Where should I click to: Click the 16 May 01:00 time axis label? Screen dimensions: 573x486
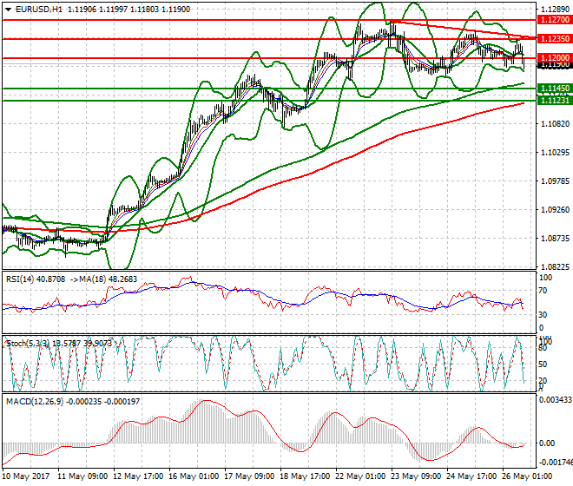tap(194, 476)
